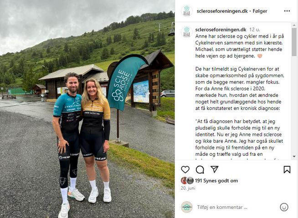The image size is (298, 218).
Task: View the 191 Synes godt om list
Action: pyautogui.click(x=216, y=181)
